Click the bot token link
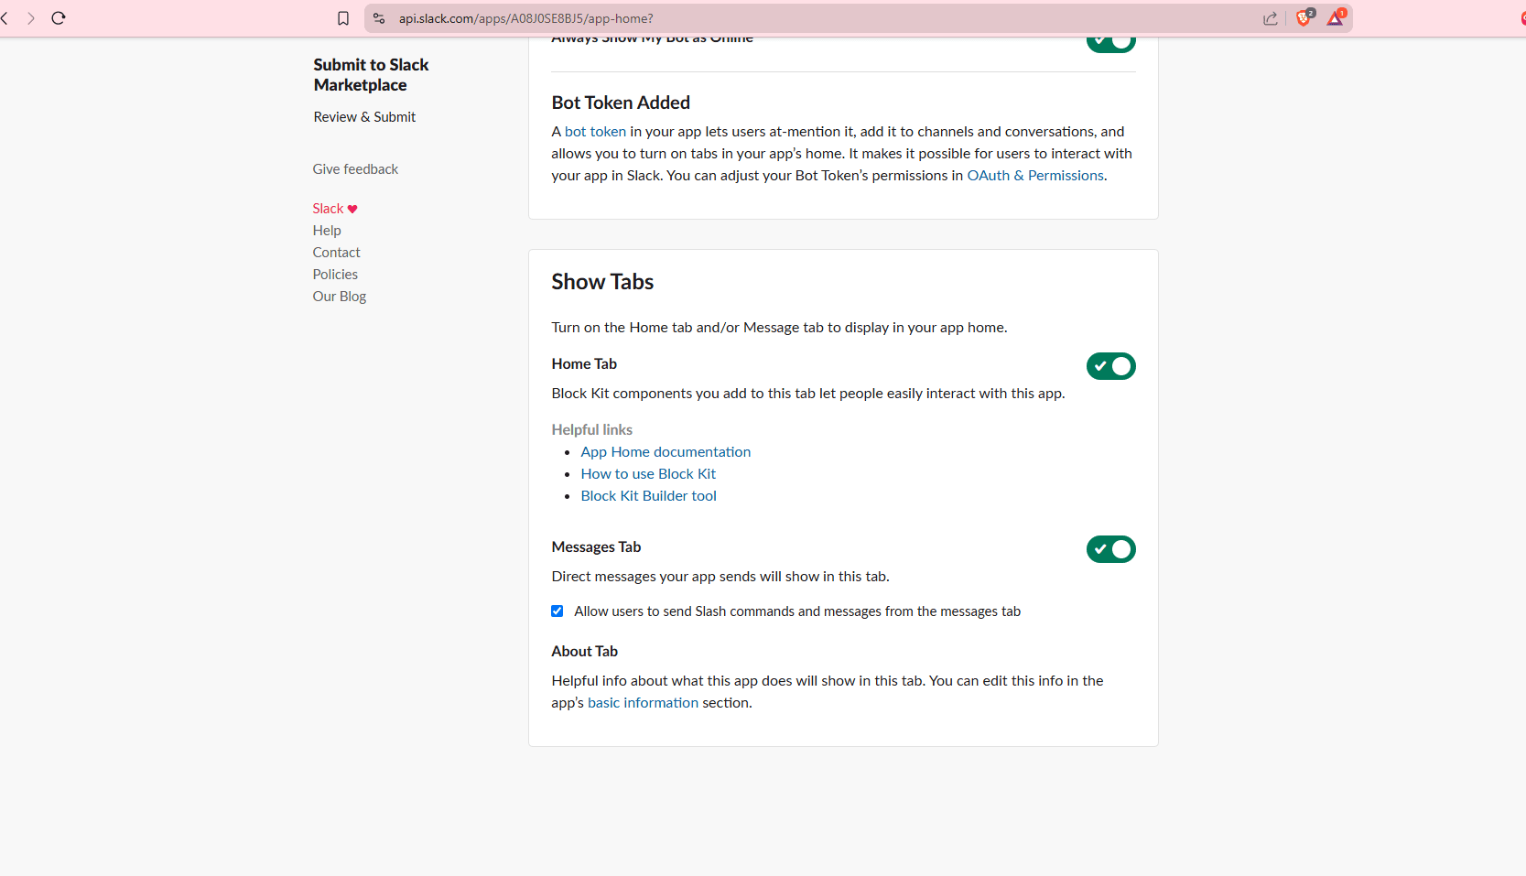This screenshot has width=1526, height=876. tap(595, 132)
